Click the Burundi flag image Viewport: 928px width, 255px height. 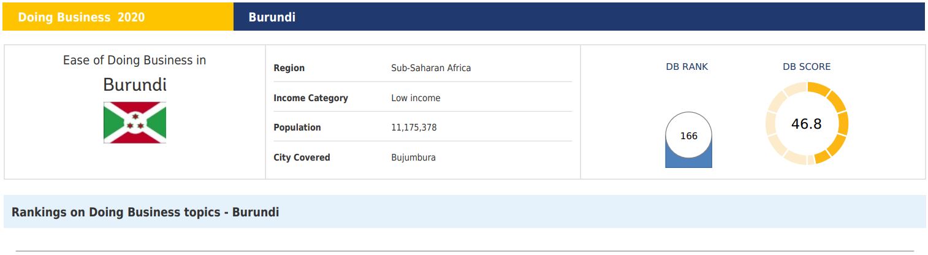[135, 123]
